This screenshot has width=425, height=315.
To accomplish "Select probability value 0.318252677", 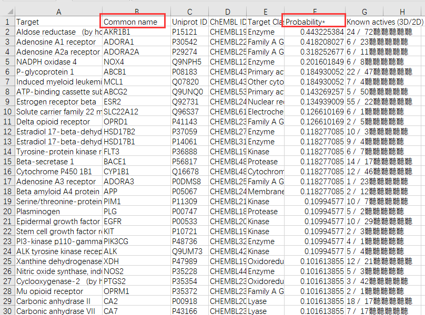I will (315, 52).
